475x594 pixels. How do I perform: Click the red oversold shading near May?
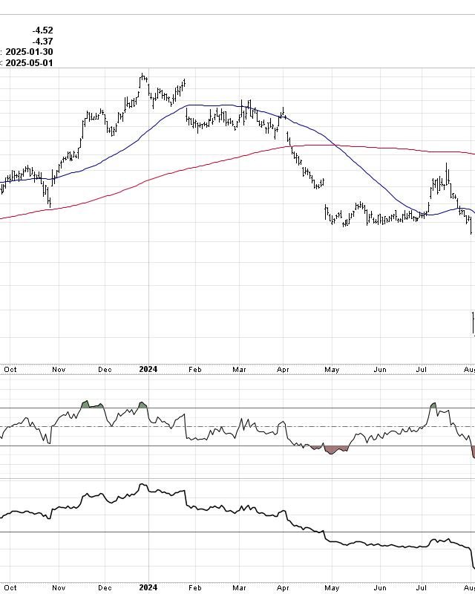(332, 449)
